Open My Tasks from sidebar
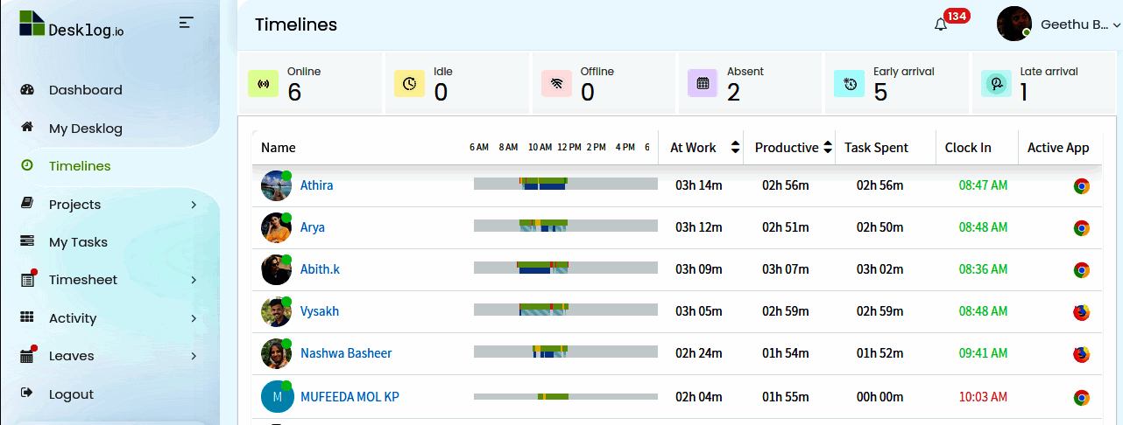This screenshot has width=1123, height=425. 78,242
